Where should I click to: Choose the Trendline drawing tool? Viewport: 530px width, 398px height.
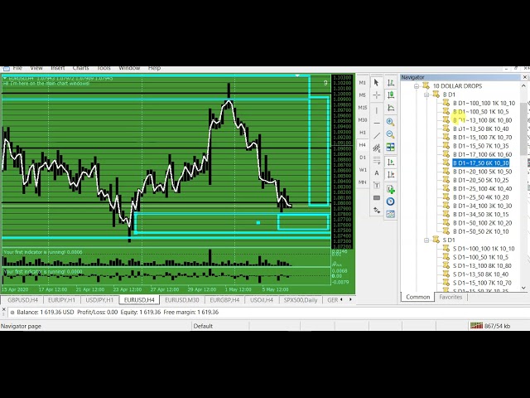[377, 135]
